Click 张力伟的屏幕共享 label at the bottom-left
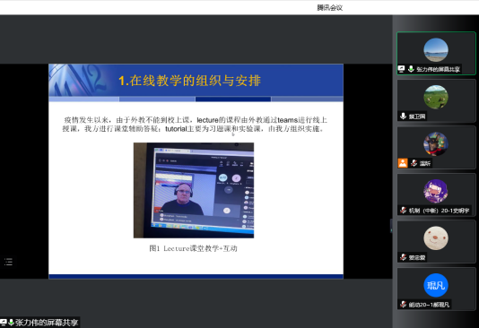The height and width of the screenshot is (328, 479). 47,323
